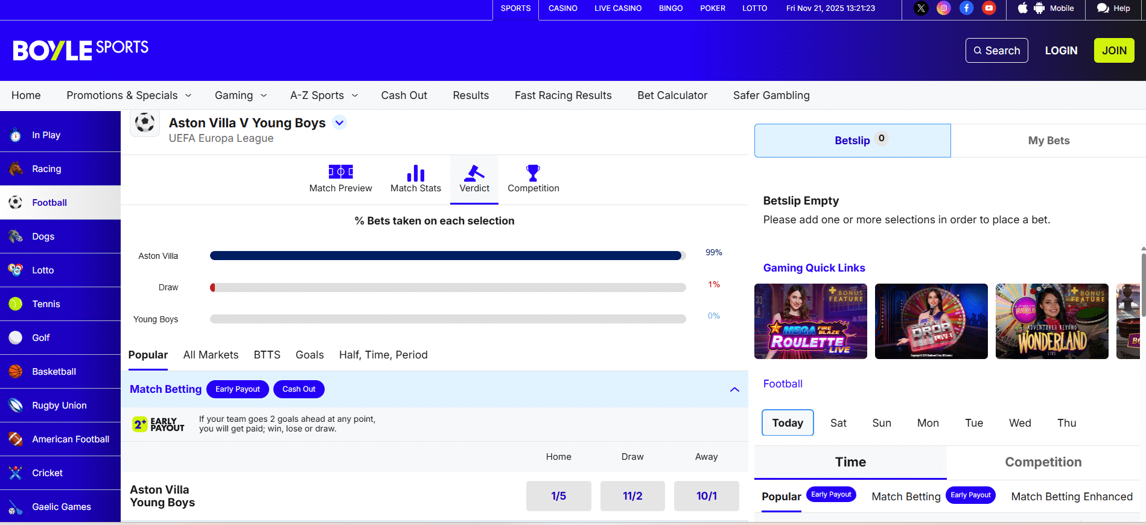Select the Rugby Union ball icon
The height and width of the screenshot is (525, 1146).
pos(16,406)
